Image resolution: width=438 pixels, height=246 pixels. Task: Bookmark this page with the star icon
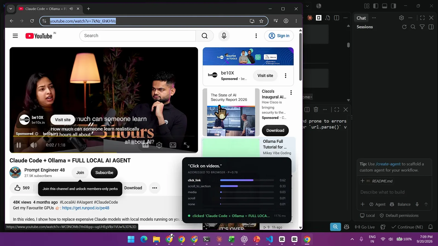261,21
